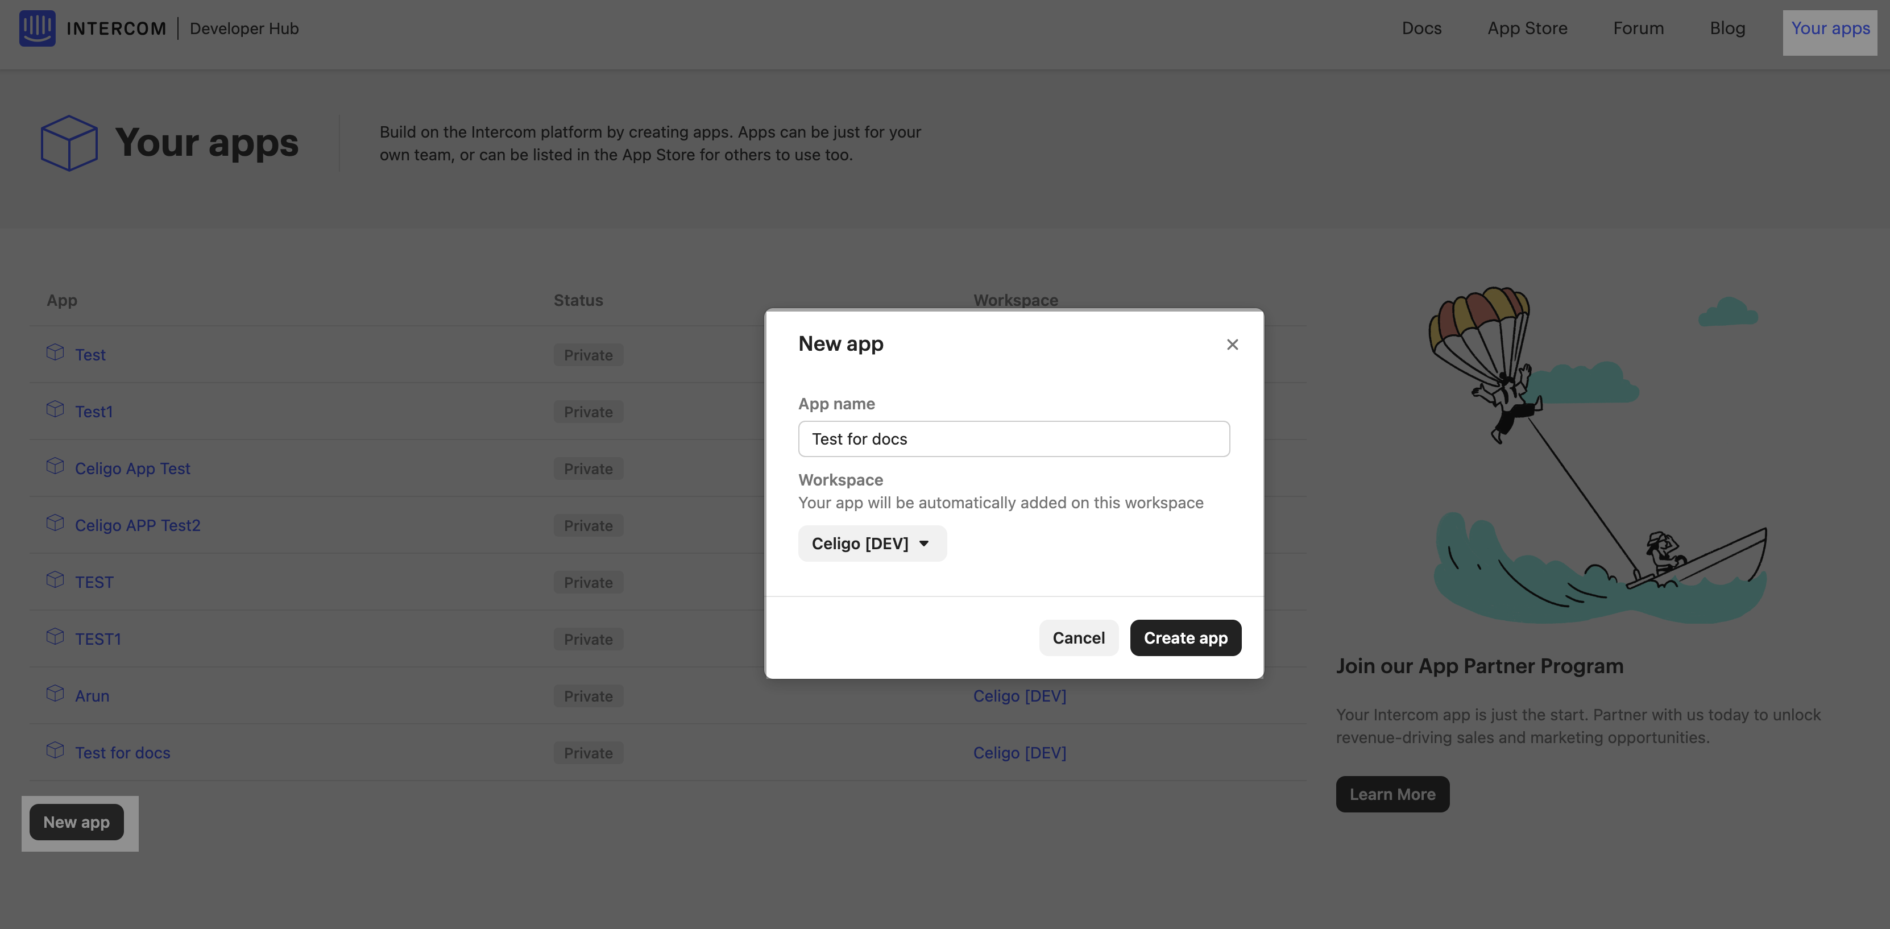The image size is (1890, 929).
Task: Click the Private status in Test row
Action: coord(588,355)
